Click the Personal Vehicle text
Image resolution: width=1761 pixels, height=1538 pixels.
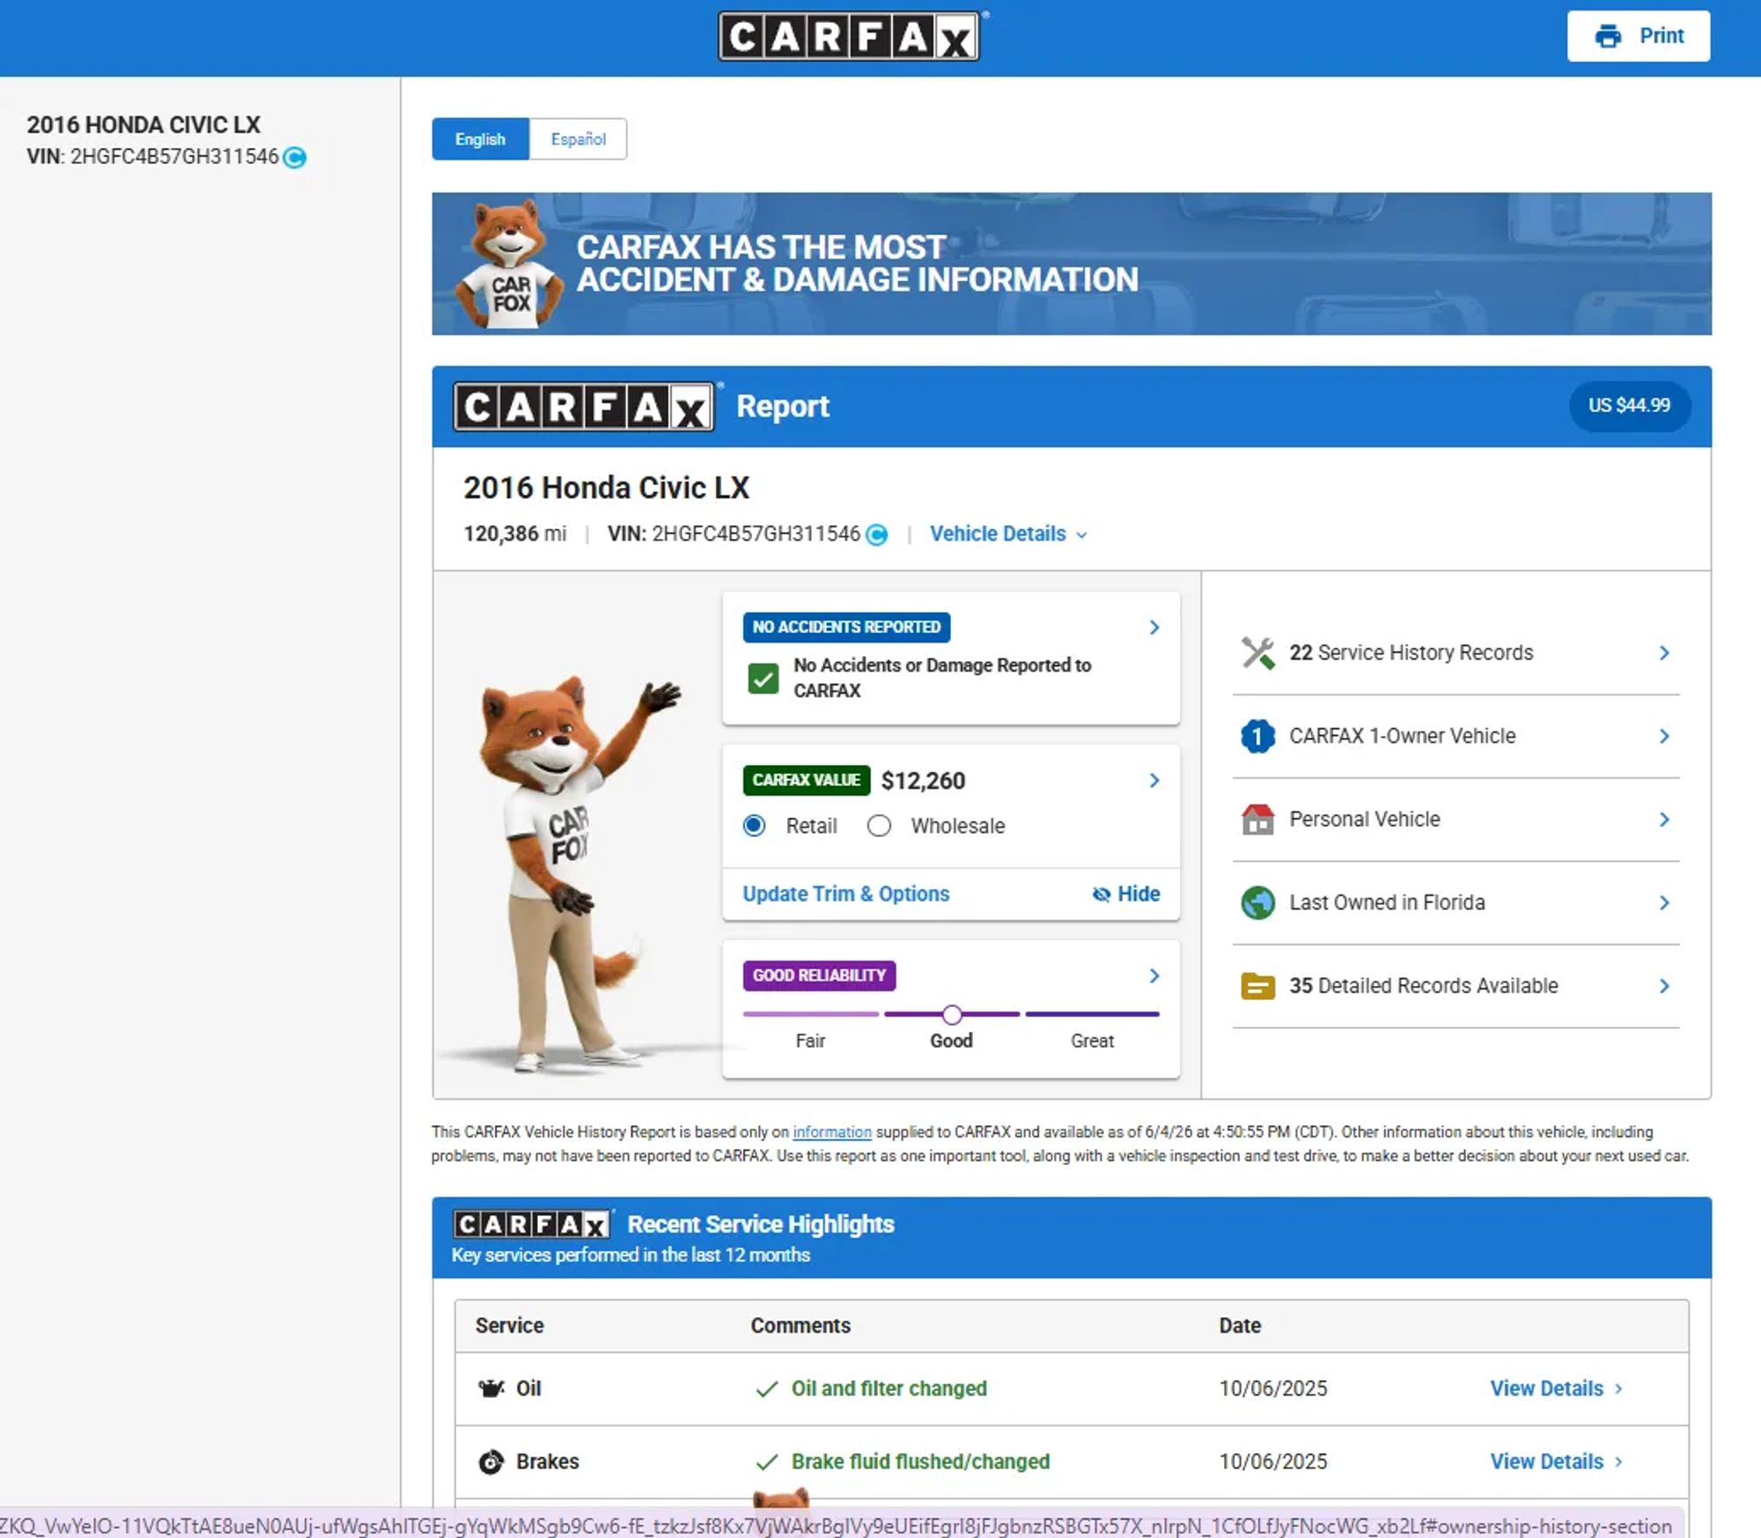tap(1365, 820)
